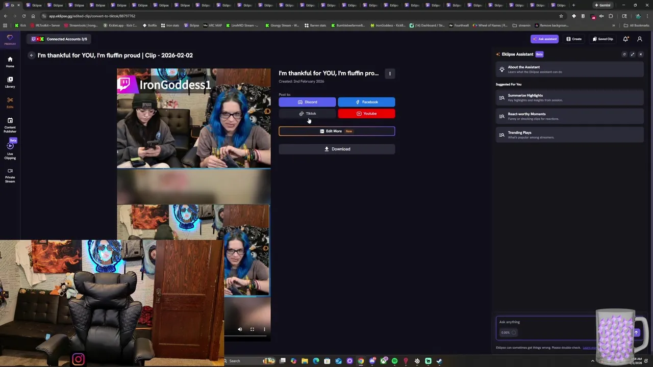Reload the browser page
This screenshot has height=367, width=653.
tap(23, 16)
